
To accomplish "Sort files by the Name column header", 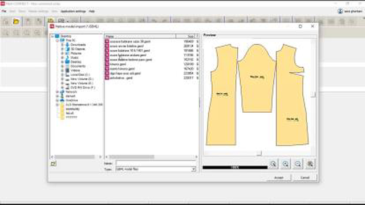I will (140, 36).
